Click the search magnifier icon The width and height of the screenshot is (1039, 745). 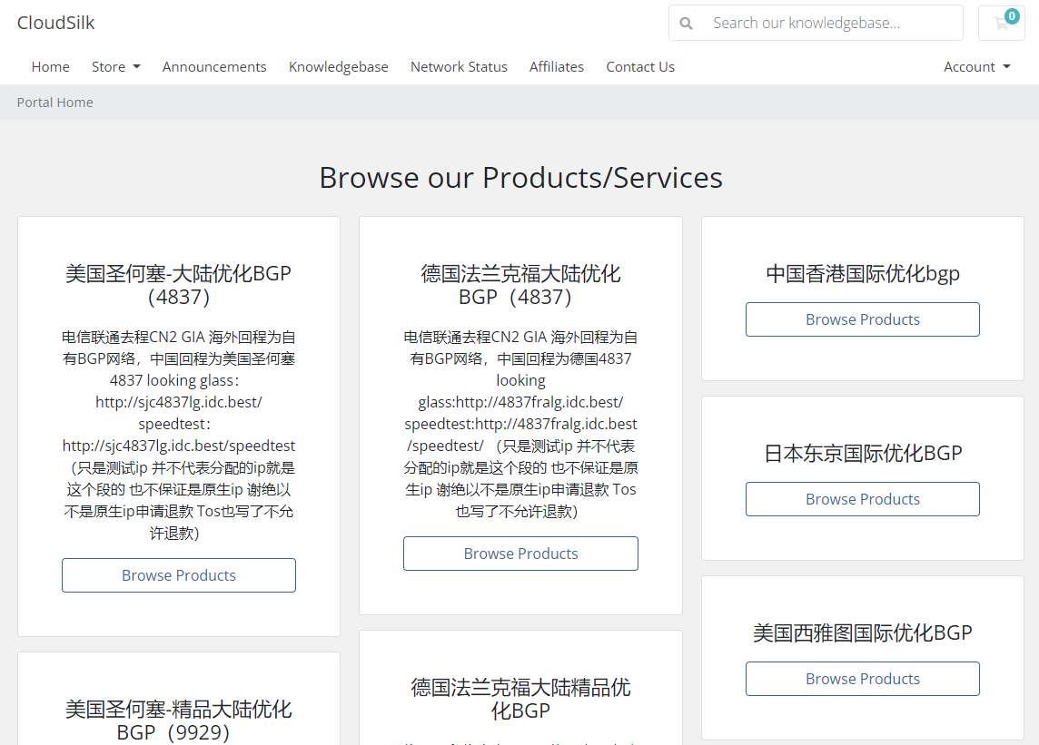point(686,23)
